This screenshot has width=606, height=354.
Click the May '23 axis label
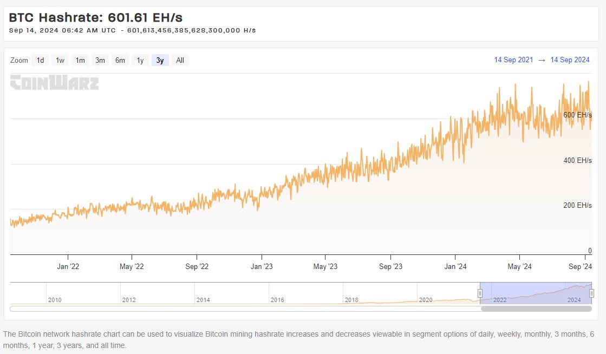[x=325, y=267]
